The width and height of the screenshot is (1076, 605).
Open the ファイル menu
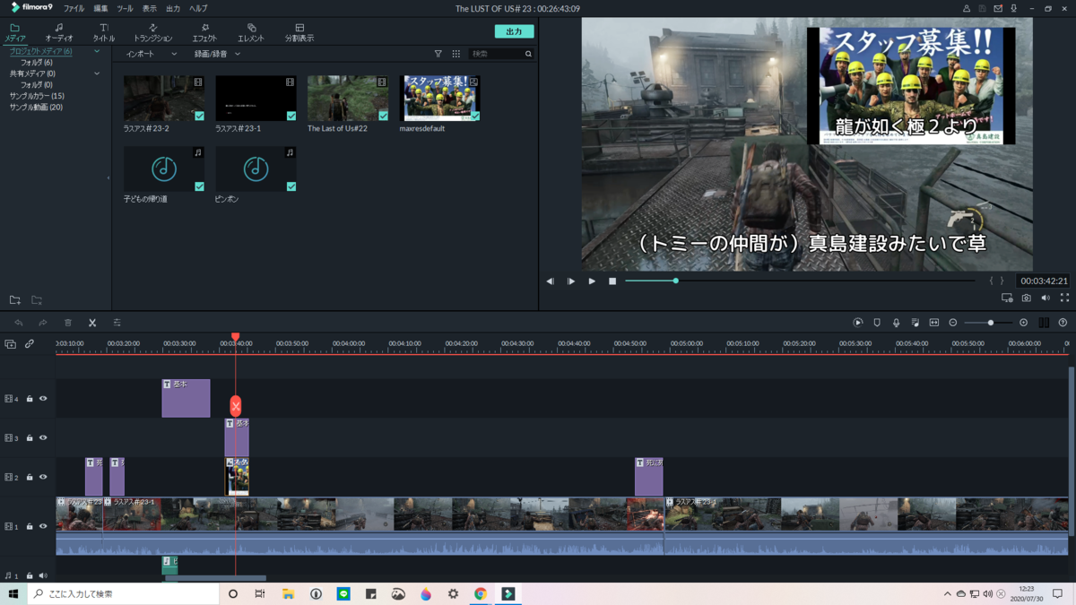tap(74, 8)
